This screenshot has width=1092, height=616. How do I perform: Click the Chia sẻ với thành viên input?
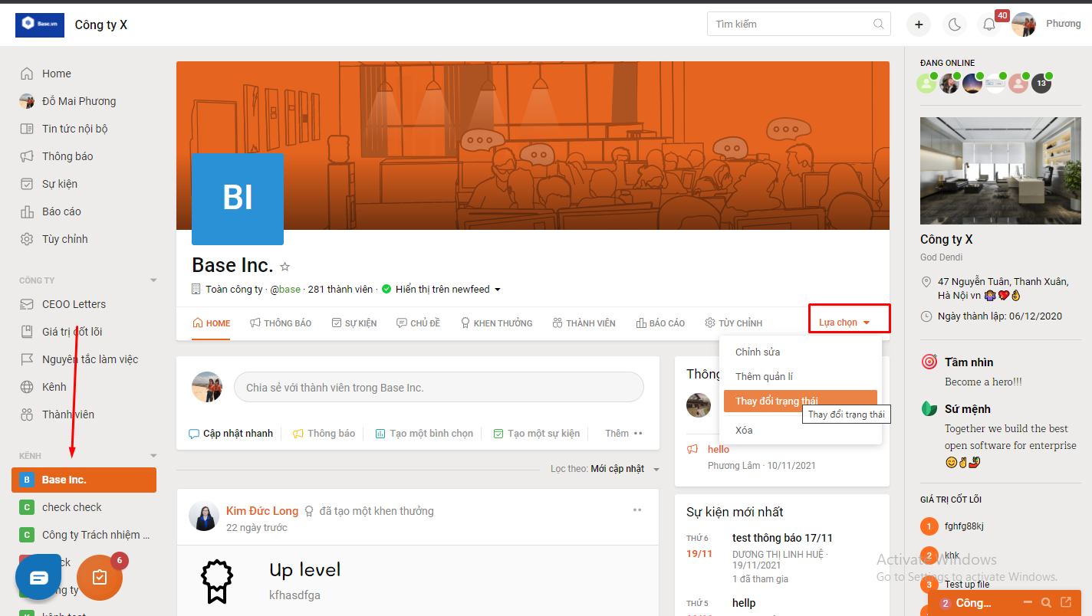click(x=439, y=388)
